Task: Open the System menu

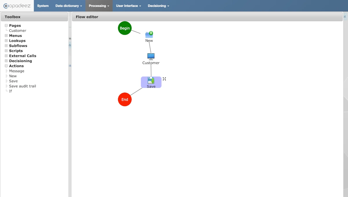Action: click(43, 6)
